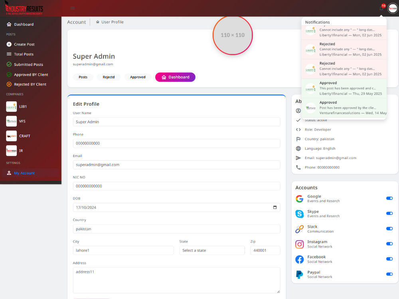
Task: Click the Slack logo icon
Action: click(x=300, y=229)
